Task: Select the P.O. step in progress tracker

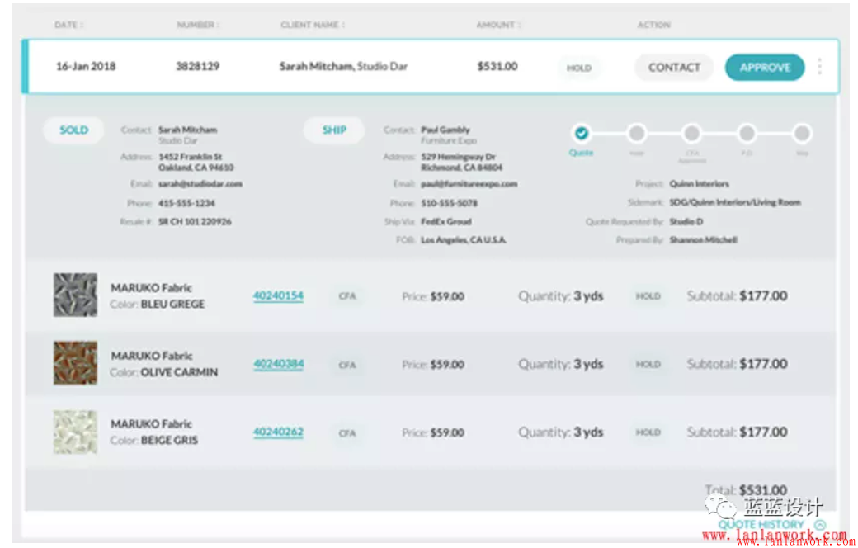Action: [747, 134]
